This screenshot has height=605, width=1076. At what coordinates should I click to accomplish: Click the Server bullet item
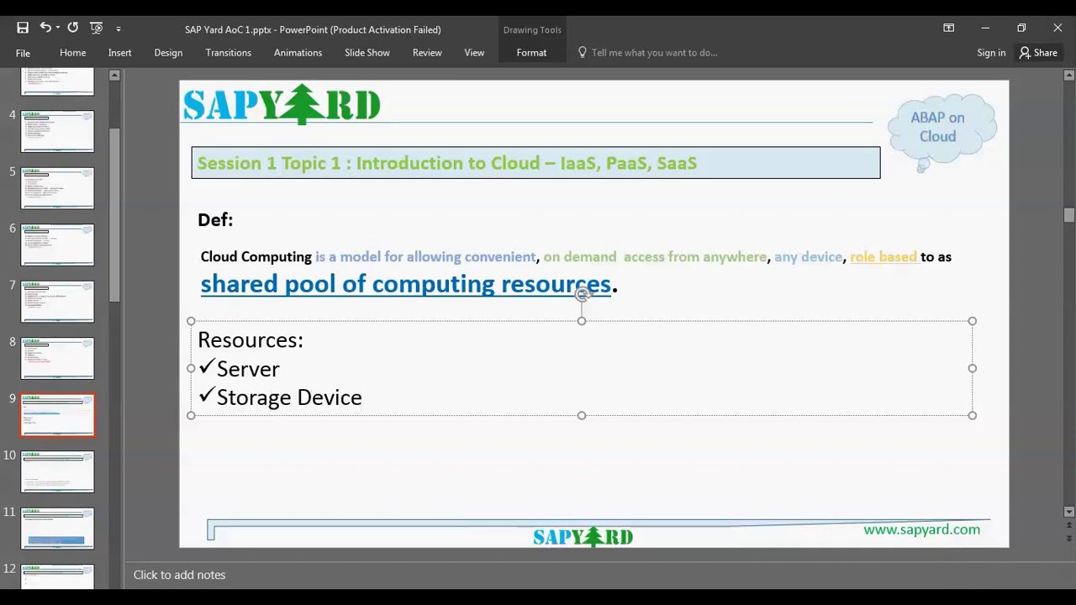point(247,369)
